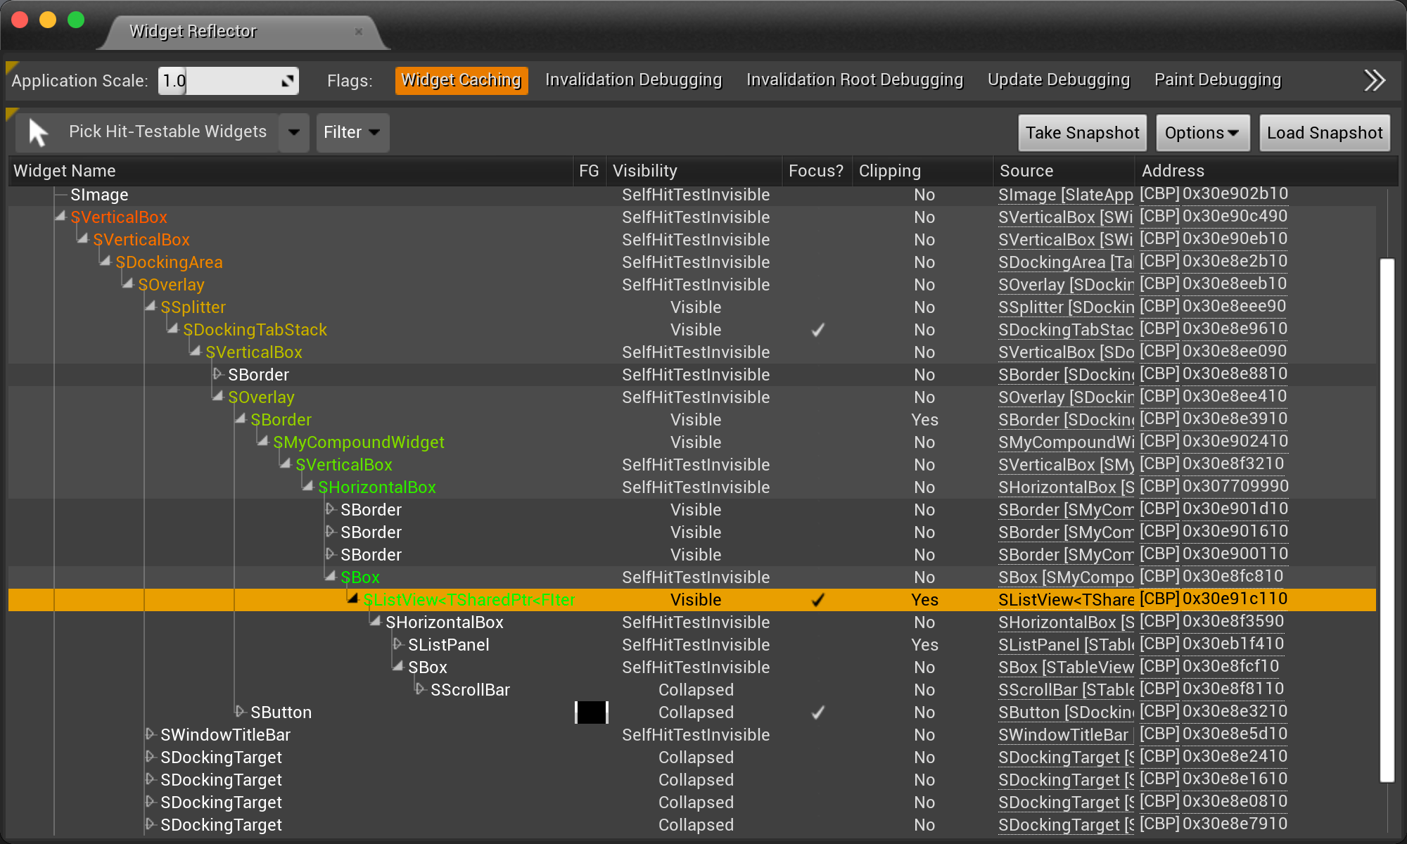The image size is (1407, 844).
Task: Open SMyCompoundWidget source link
Action: [x=1066, y=442]
